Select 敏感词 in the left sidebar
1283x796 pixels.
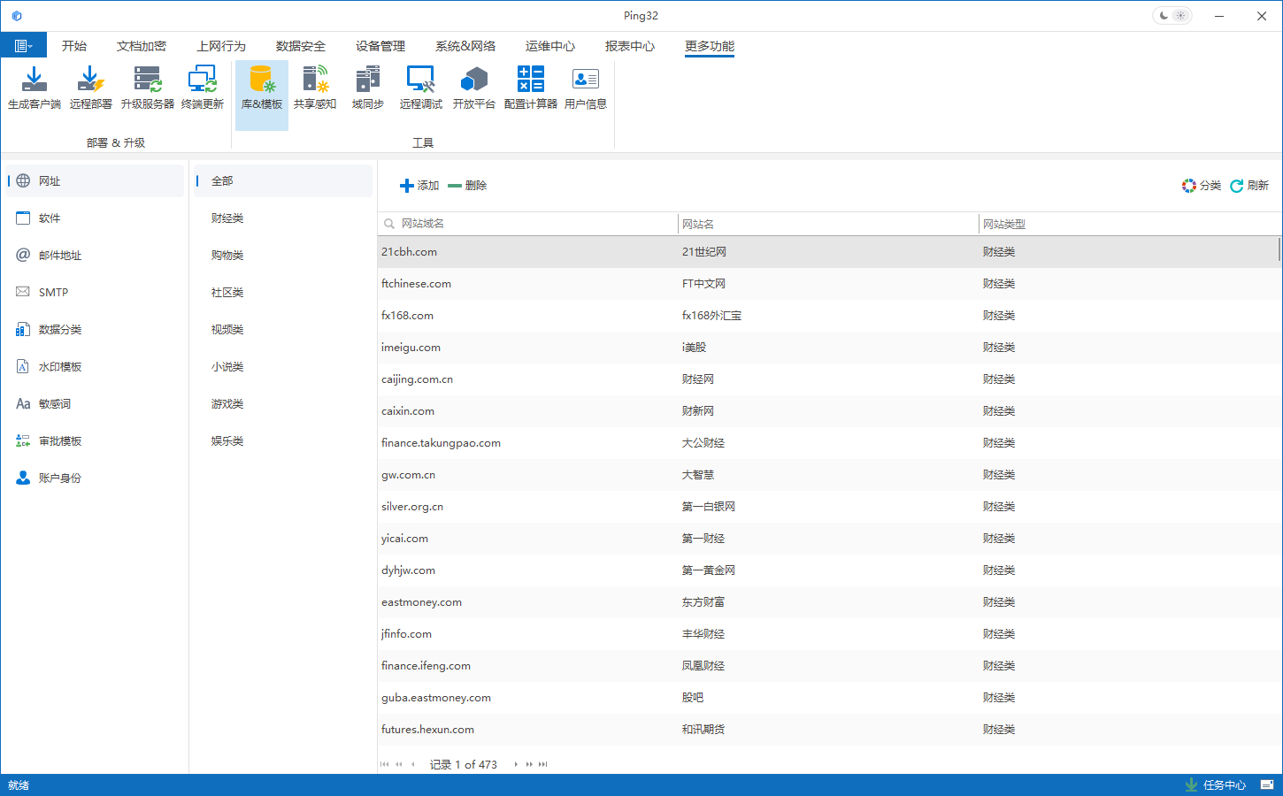click(x=55, y=404)
